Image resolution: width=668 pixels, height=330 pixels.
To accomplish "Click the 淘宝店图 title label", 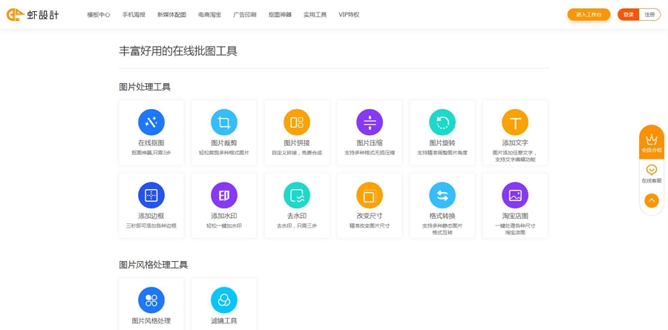I will [515, 217].
